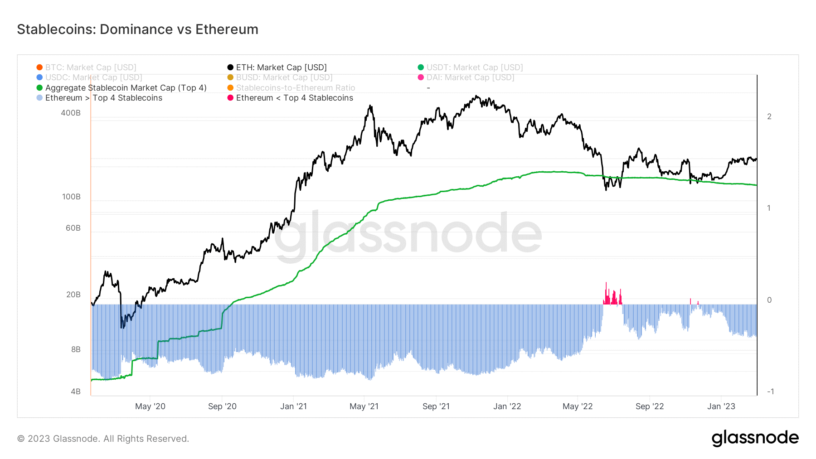
Task: Select the Jan '21 x-axis label
Action: [x=293, y=406]
